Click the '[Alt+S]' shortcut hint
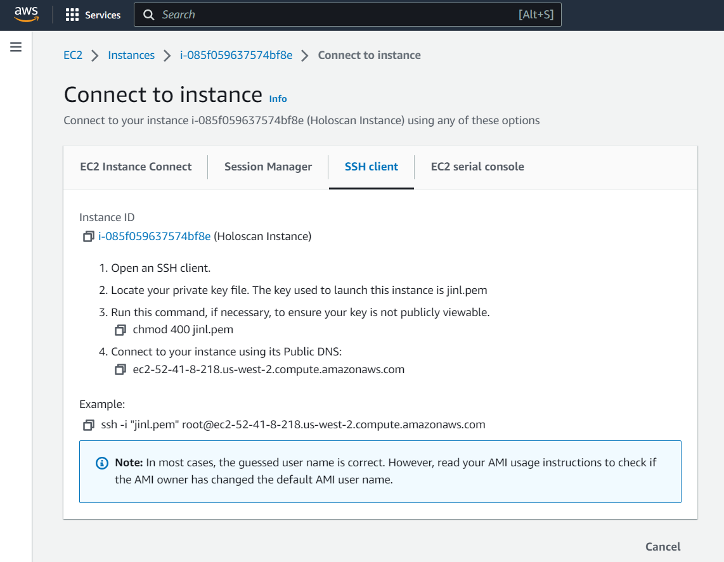 (x=536, y=15)
